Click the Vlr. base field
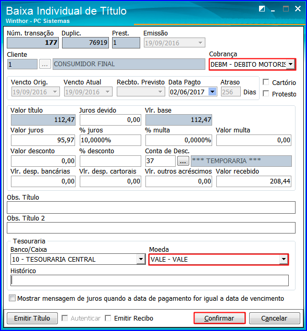 click(179, 120)
